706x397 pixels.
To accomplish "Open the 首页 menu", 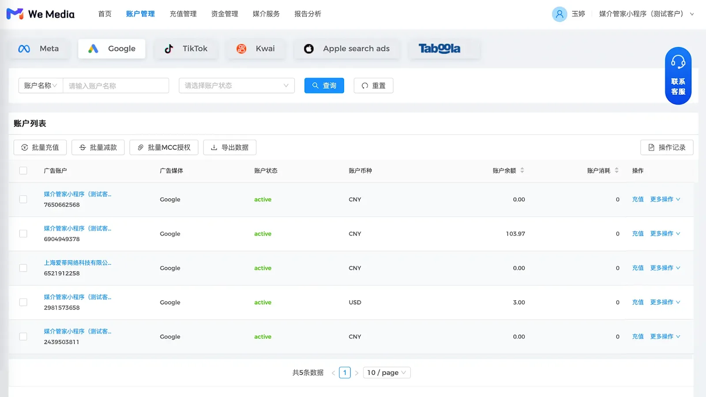I will pos(105,14).
